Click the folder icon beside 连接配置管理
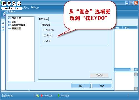The width and height of the screenshot is (139, 100). [x=10, y=25]
